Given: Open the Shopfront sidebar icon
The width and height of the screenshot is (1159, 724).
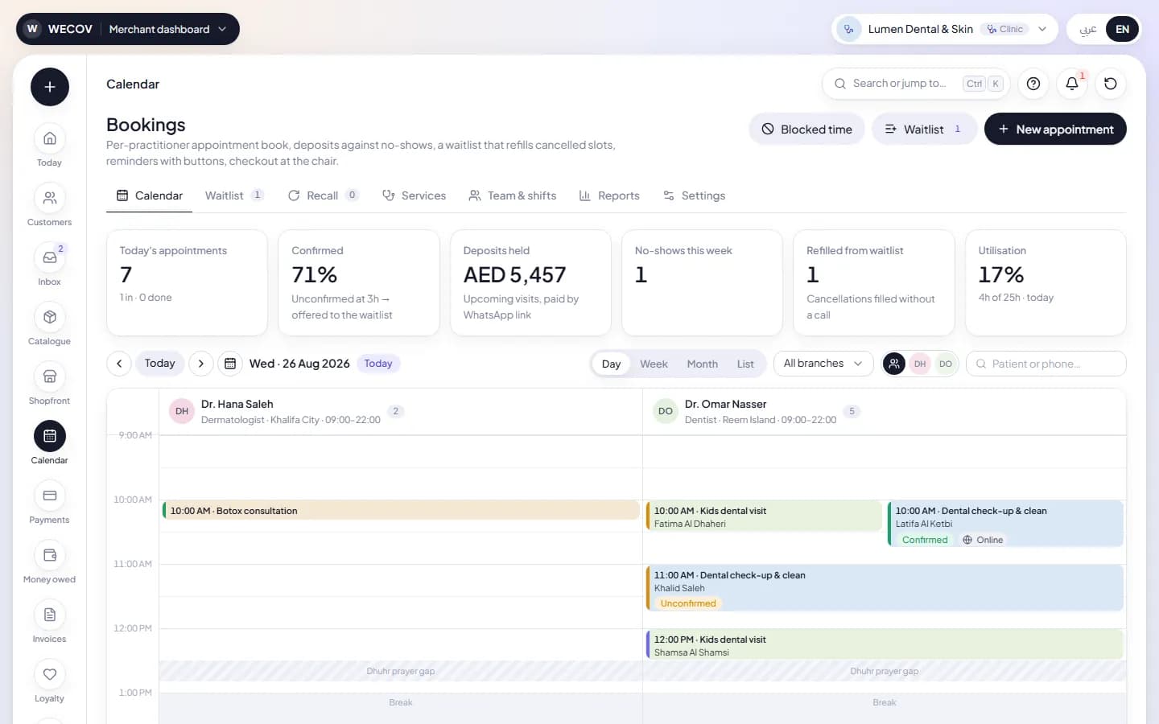Looking at the screenshot, I should (49, 376).
